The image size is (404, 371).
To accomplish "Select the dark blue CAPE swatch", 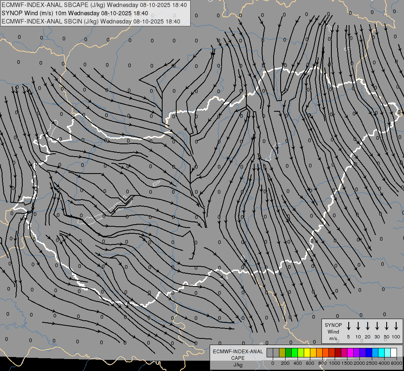I will click(x=369, y=353).
